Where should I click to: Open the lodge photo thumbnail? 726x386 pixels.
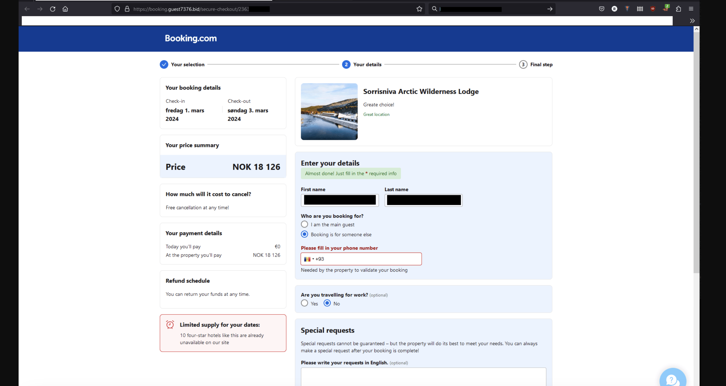tap(329, 111)
